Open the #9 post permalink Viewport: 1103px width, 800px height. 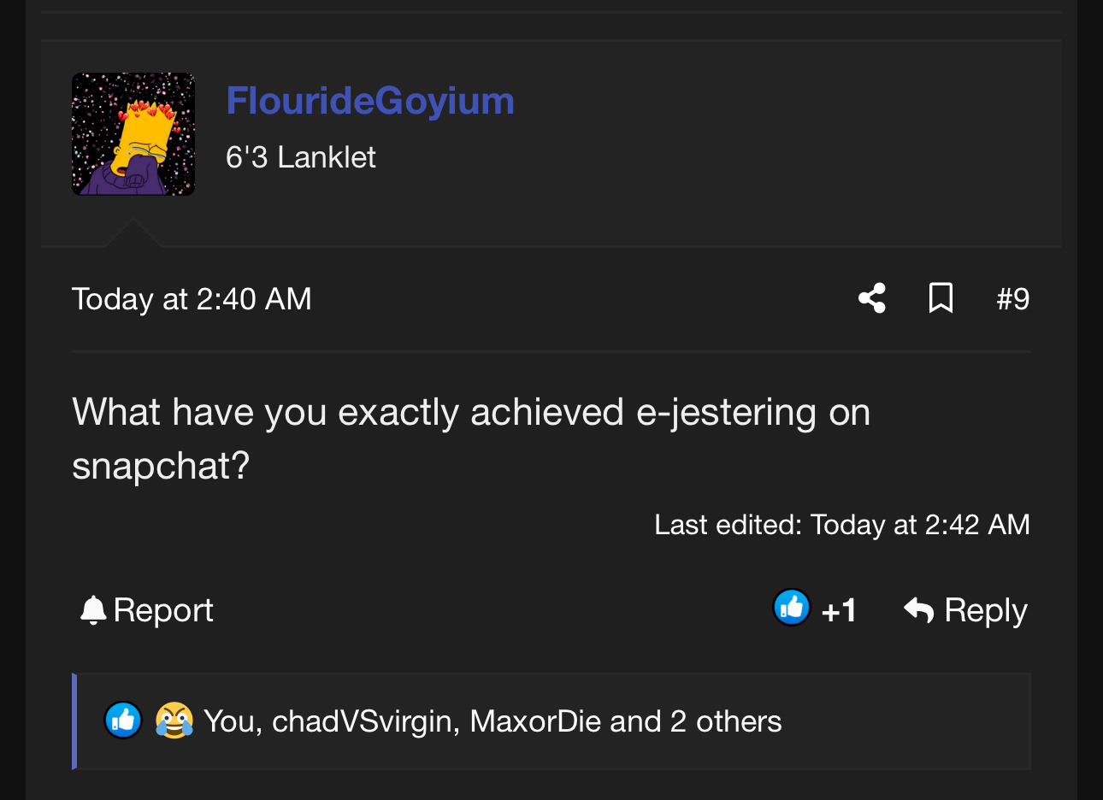pos(1013,299)
